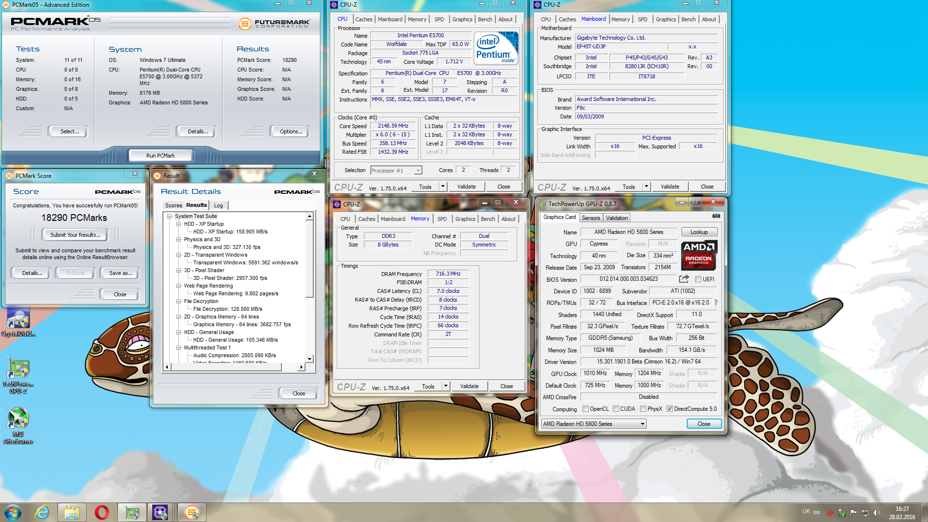Open the Windows Start menu

click(x=13, y=512)
